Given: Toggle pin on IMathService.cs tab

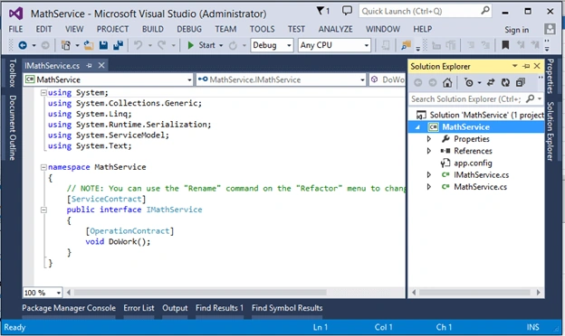Looking at the screenshot, I should click(x=90, y=65).
